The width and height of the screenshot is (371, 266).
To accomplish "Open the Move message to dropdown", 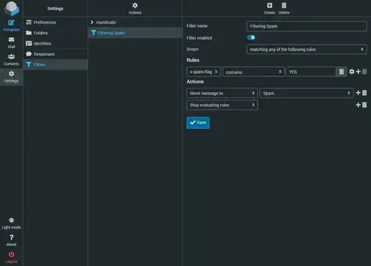I will click(x=222, y=93).
